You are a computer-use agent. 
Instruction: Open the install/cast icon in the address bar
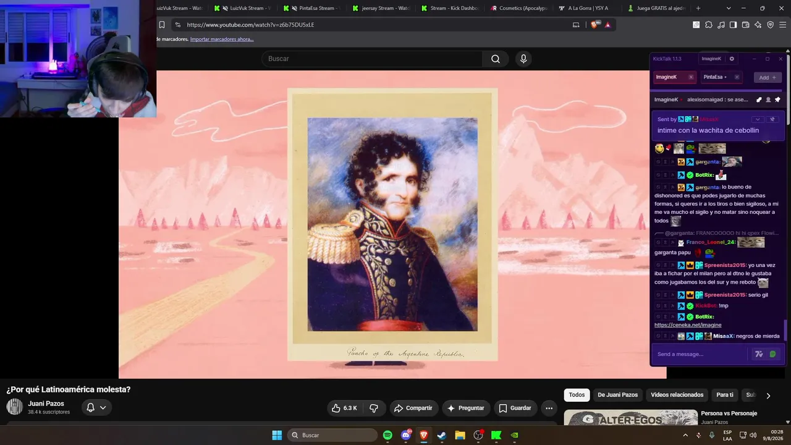[x=576, y=25]
